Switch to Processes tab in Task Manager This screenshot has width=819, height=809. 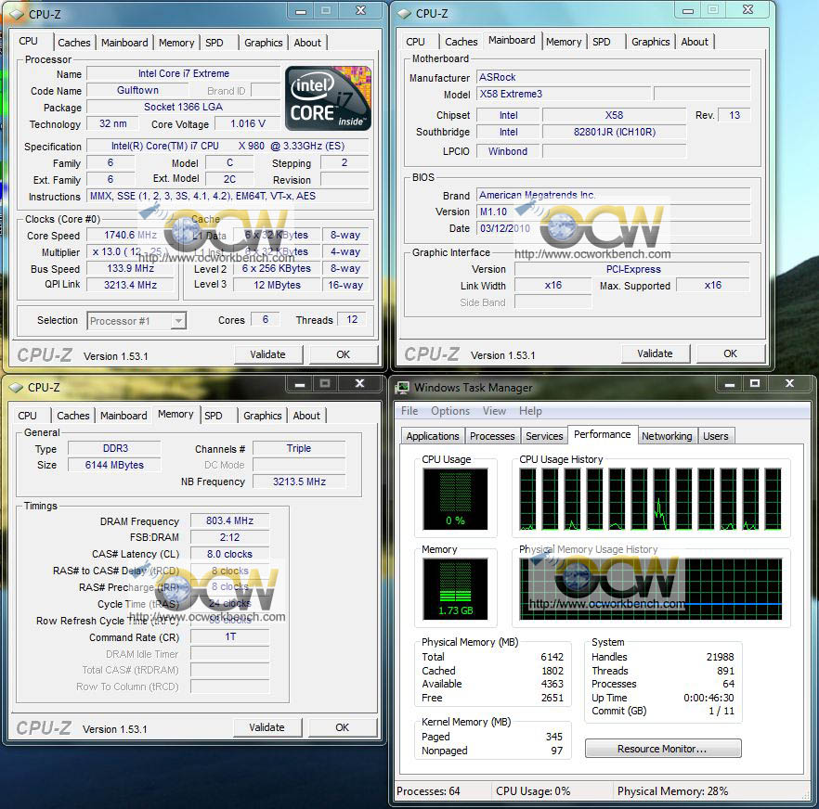click(492, 436)
